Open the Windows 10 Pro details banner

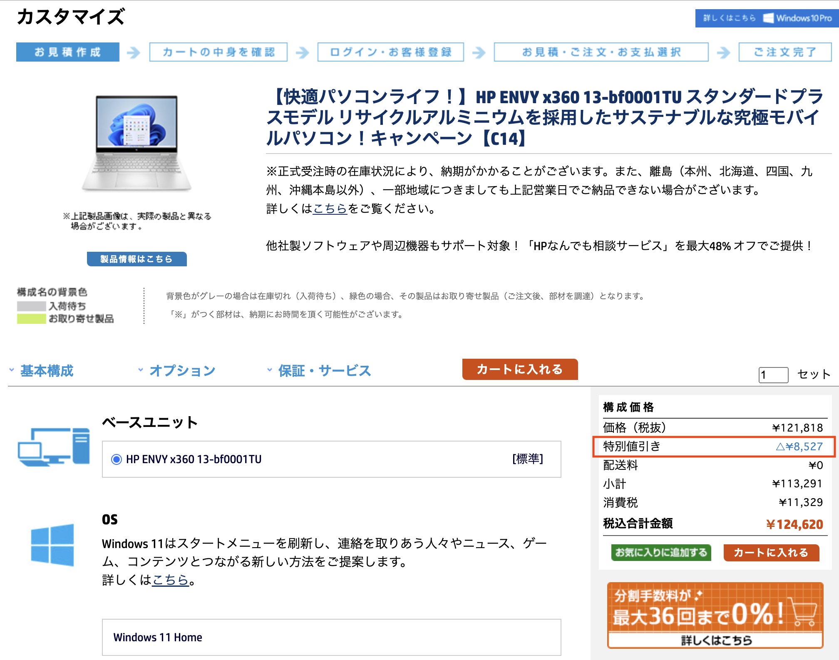(x=767, y=18)
